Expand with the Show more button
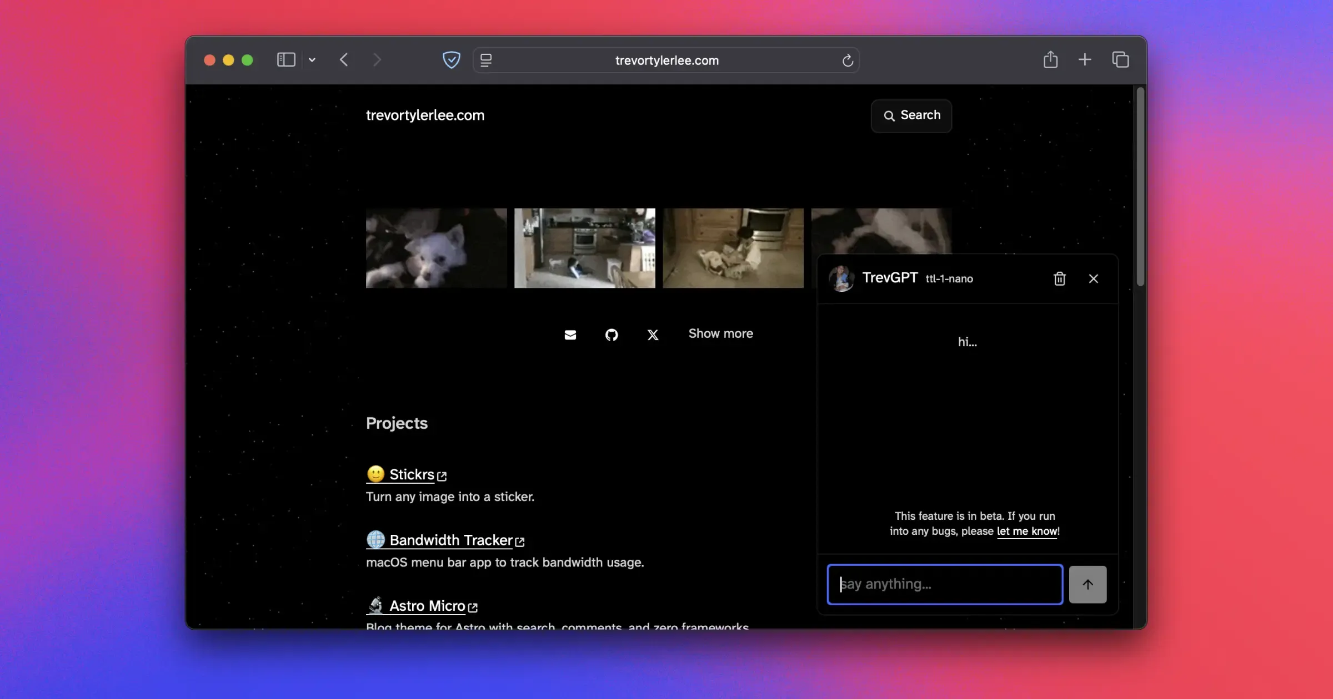The height and width of the screenshot is (699, 1333). [x=721, y=333]
